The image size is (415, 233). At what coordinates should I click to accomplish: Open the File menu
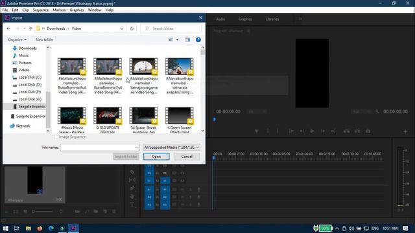tap(5, 10)
